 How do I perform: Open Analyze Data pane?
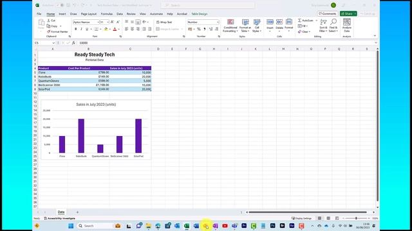[347, 26]
